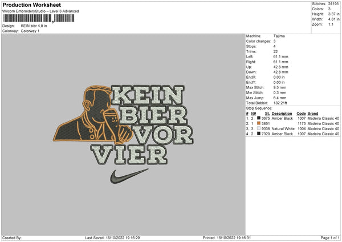
Task: Click stitch count 7329 in stop row 4
Action: (266, 134)
